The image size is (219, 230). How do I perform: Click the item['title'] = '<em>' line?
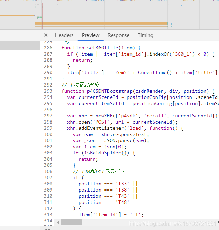tap(142, 73)
